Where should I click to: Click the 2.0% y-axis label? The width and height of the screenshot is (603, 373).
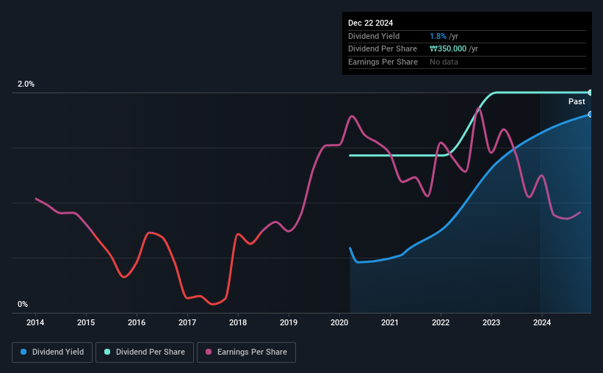click(26, 84)
